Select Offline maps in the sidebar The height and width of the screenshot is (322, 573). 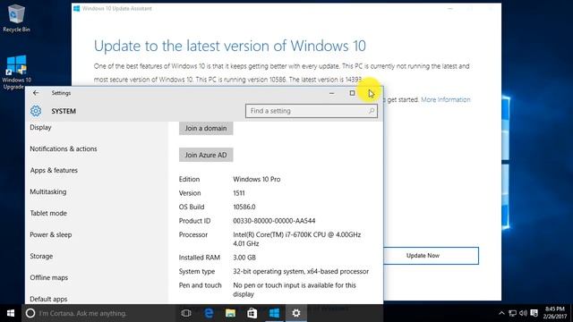coord(49,278)
